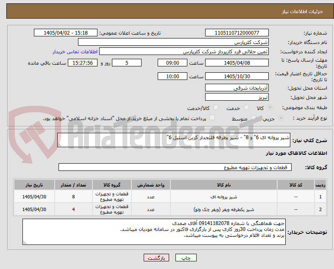Toggle the اسناد خزانه اسلامی payment checkbox
Image resolution: width=334 pixels, height=269 pixels.
click(x=212, y=118)
